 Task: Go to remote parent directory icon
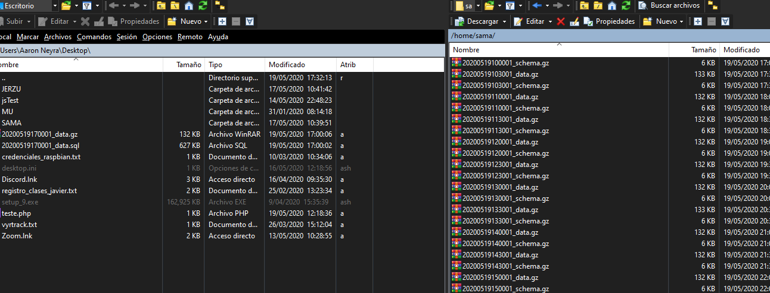click(x=585, y=6)
